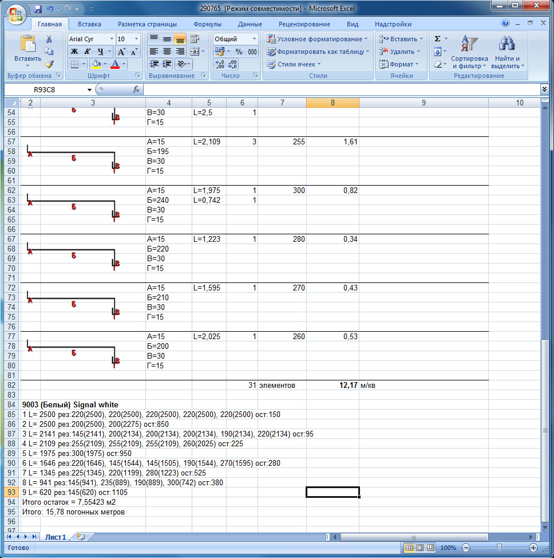Screen dimensions: 554x558
Task: Open the Arial Cyr font dropdown
Action: (112, 39)
